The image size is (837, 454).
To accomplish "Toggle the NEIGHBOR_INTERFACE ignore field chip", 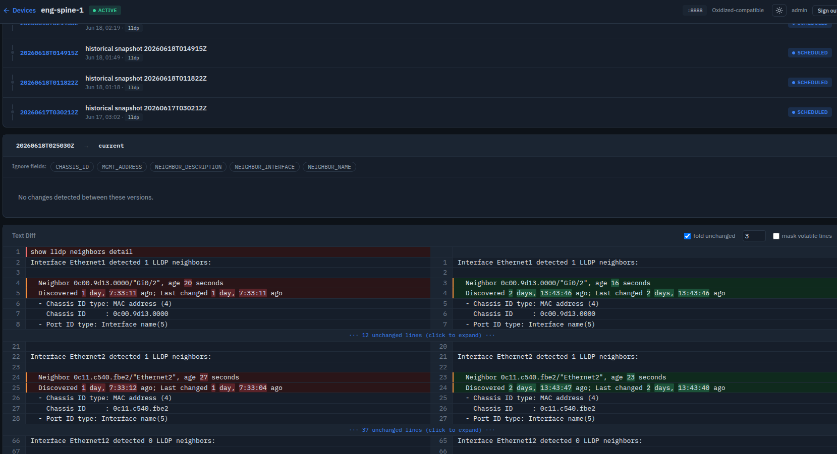I will click(264, 167).
